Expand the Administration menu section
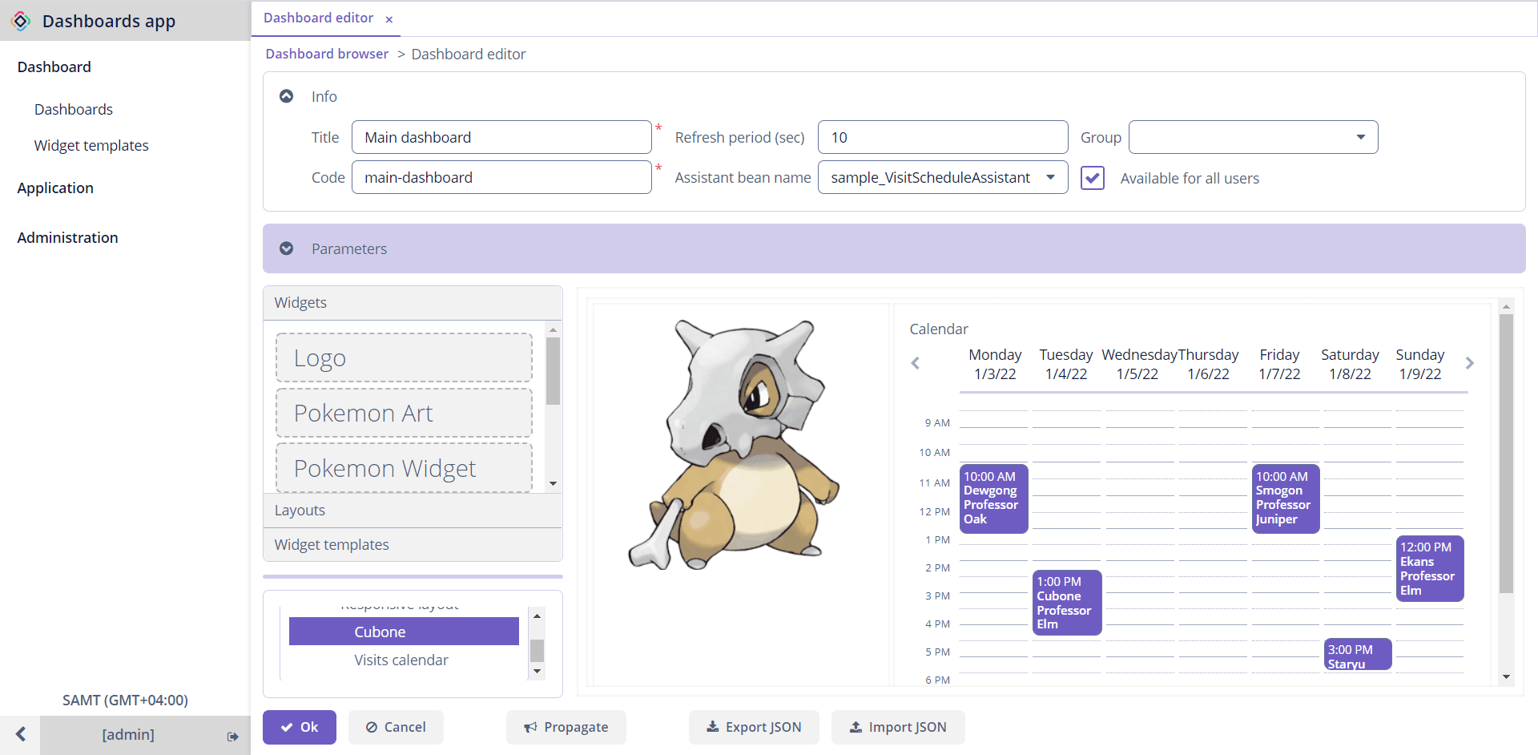 [67, 237]
